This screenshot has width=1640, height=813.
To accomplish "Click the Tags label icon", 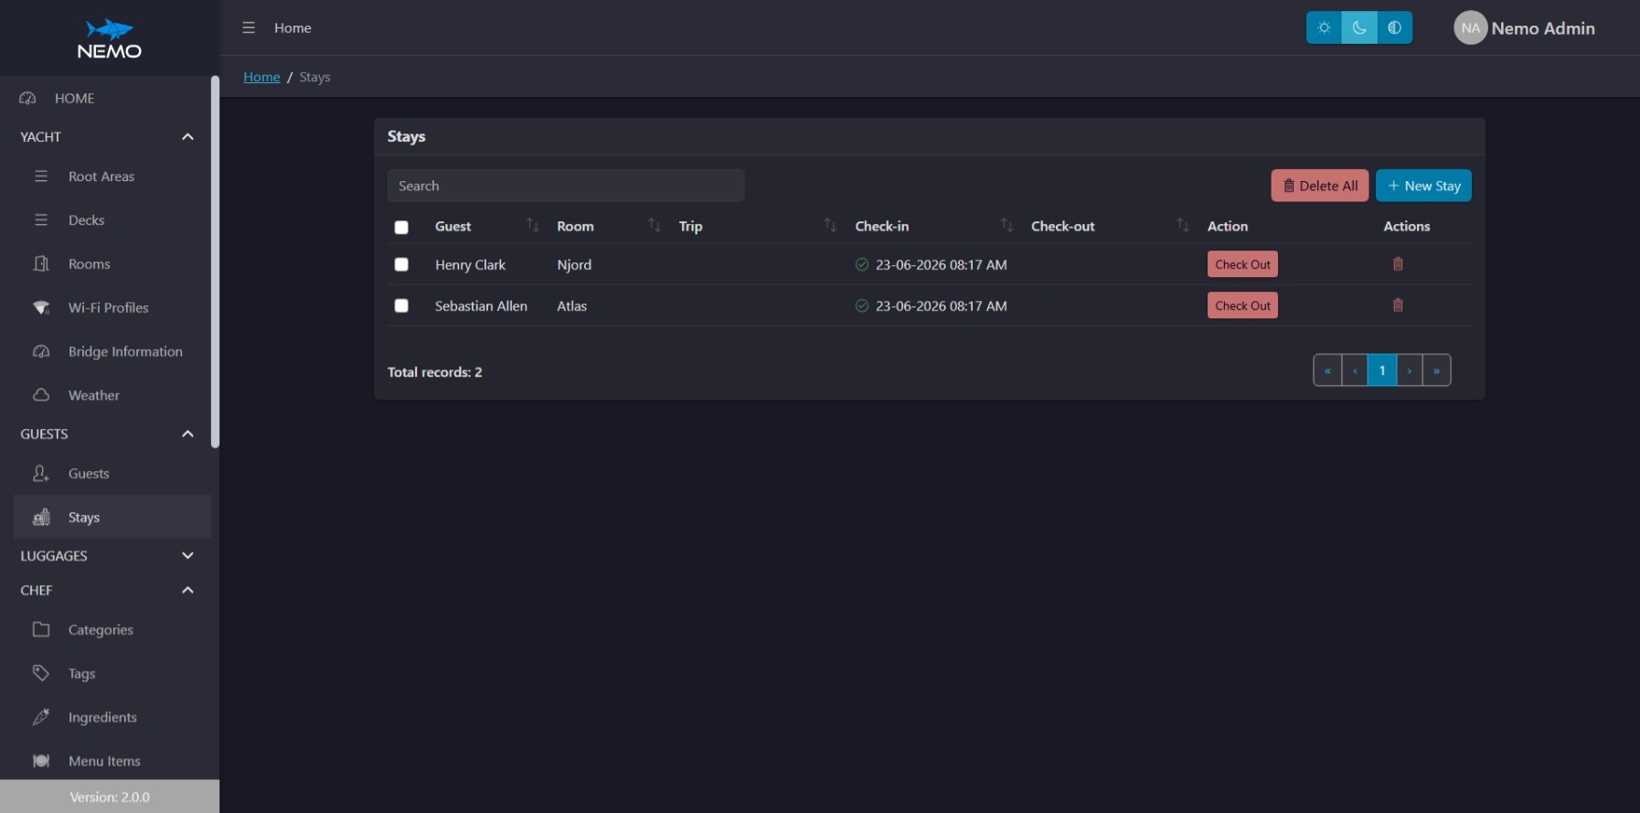I will click(x=41, y=673).
